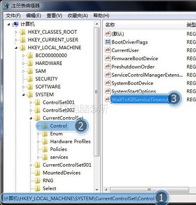Expand the HKEY_CLASSES_ROOT key
This screenshot has width=196, height=205.
[x=16, y=32]
